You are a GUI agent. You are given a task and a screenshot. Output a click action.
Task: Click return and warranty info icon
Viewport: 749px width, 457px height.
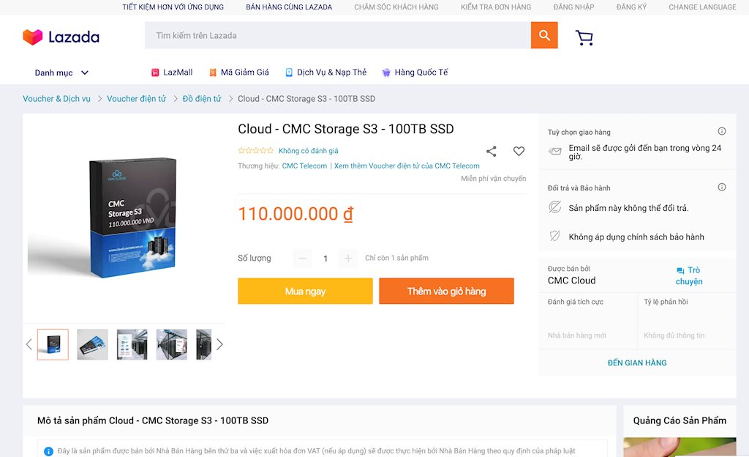(722, 187)
